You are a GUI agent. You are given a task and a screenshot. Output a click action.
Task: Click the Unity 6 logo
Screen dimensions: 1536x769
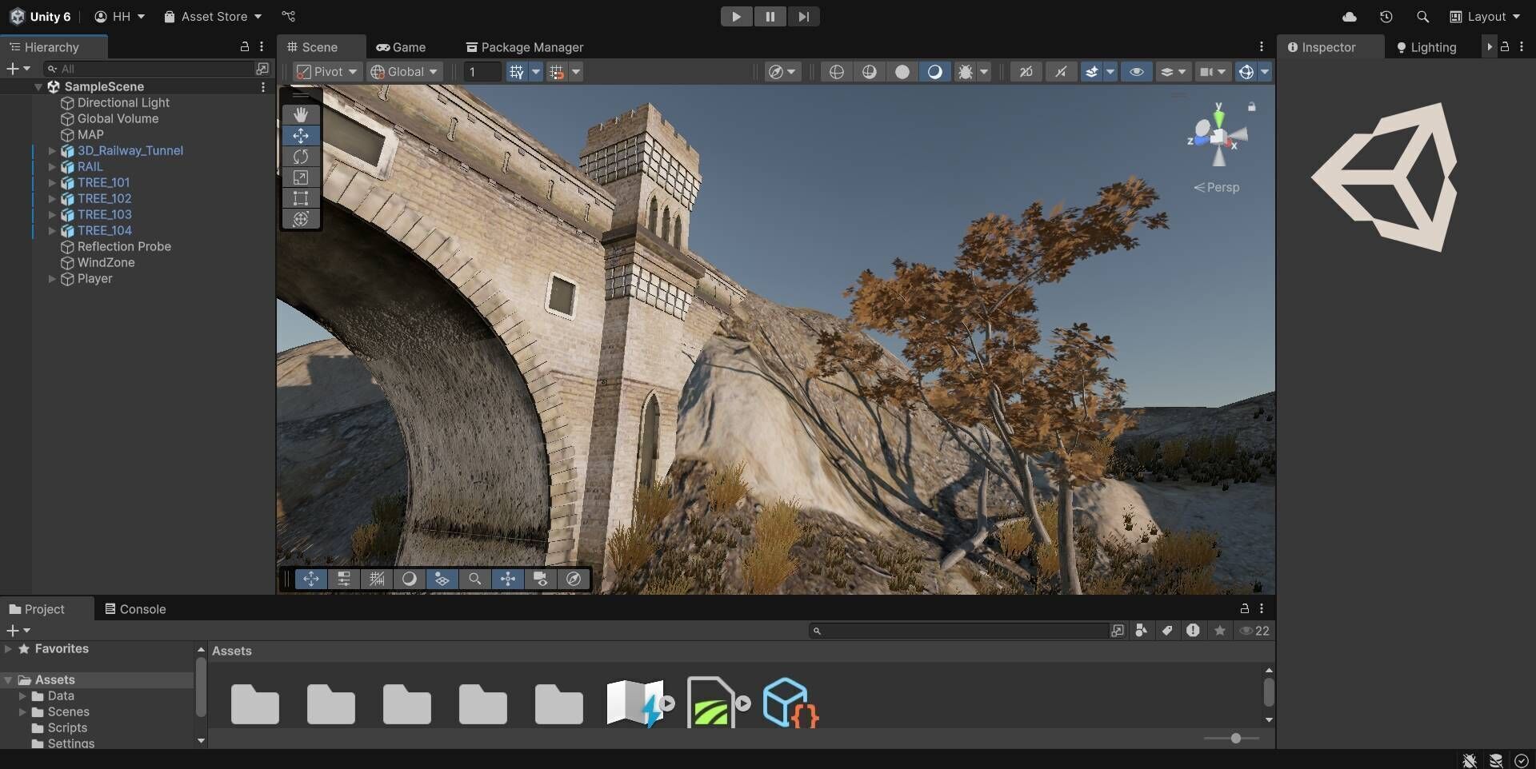point(40,16)
